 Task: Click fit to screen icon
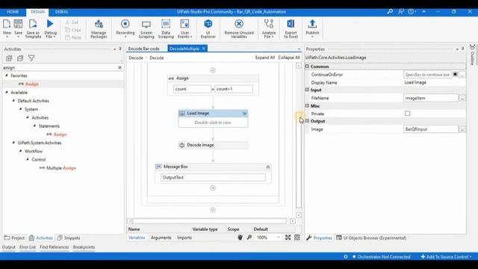coord(288,238)
